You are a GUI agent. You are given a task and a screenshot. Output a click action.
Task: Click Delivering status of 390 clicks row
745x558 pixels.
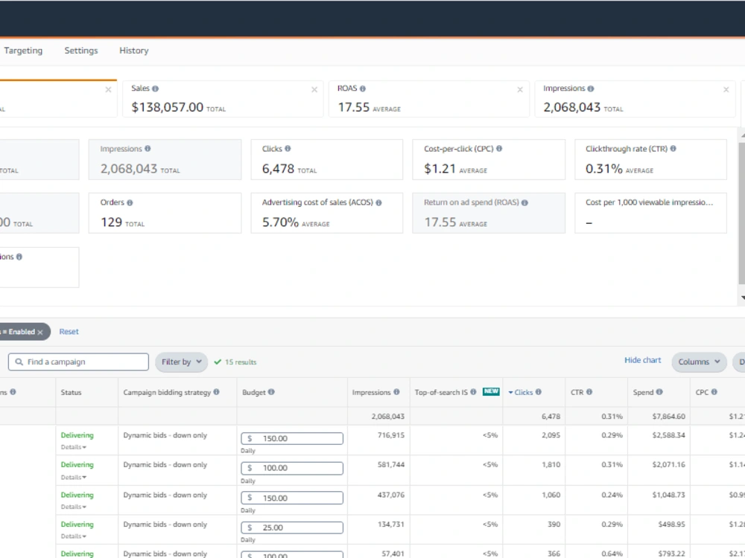pos(77,525)
